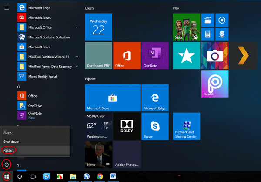Open the weather tile for Washington
This screenshot has height=182, width=261.
[99, 126]
